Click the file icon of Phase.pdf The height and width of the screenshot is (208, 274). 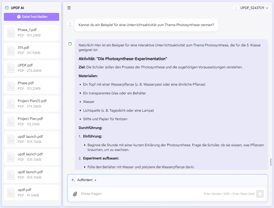(x=11, y=86)
